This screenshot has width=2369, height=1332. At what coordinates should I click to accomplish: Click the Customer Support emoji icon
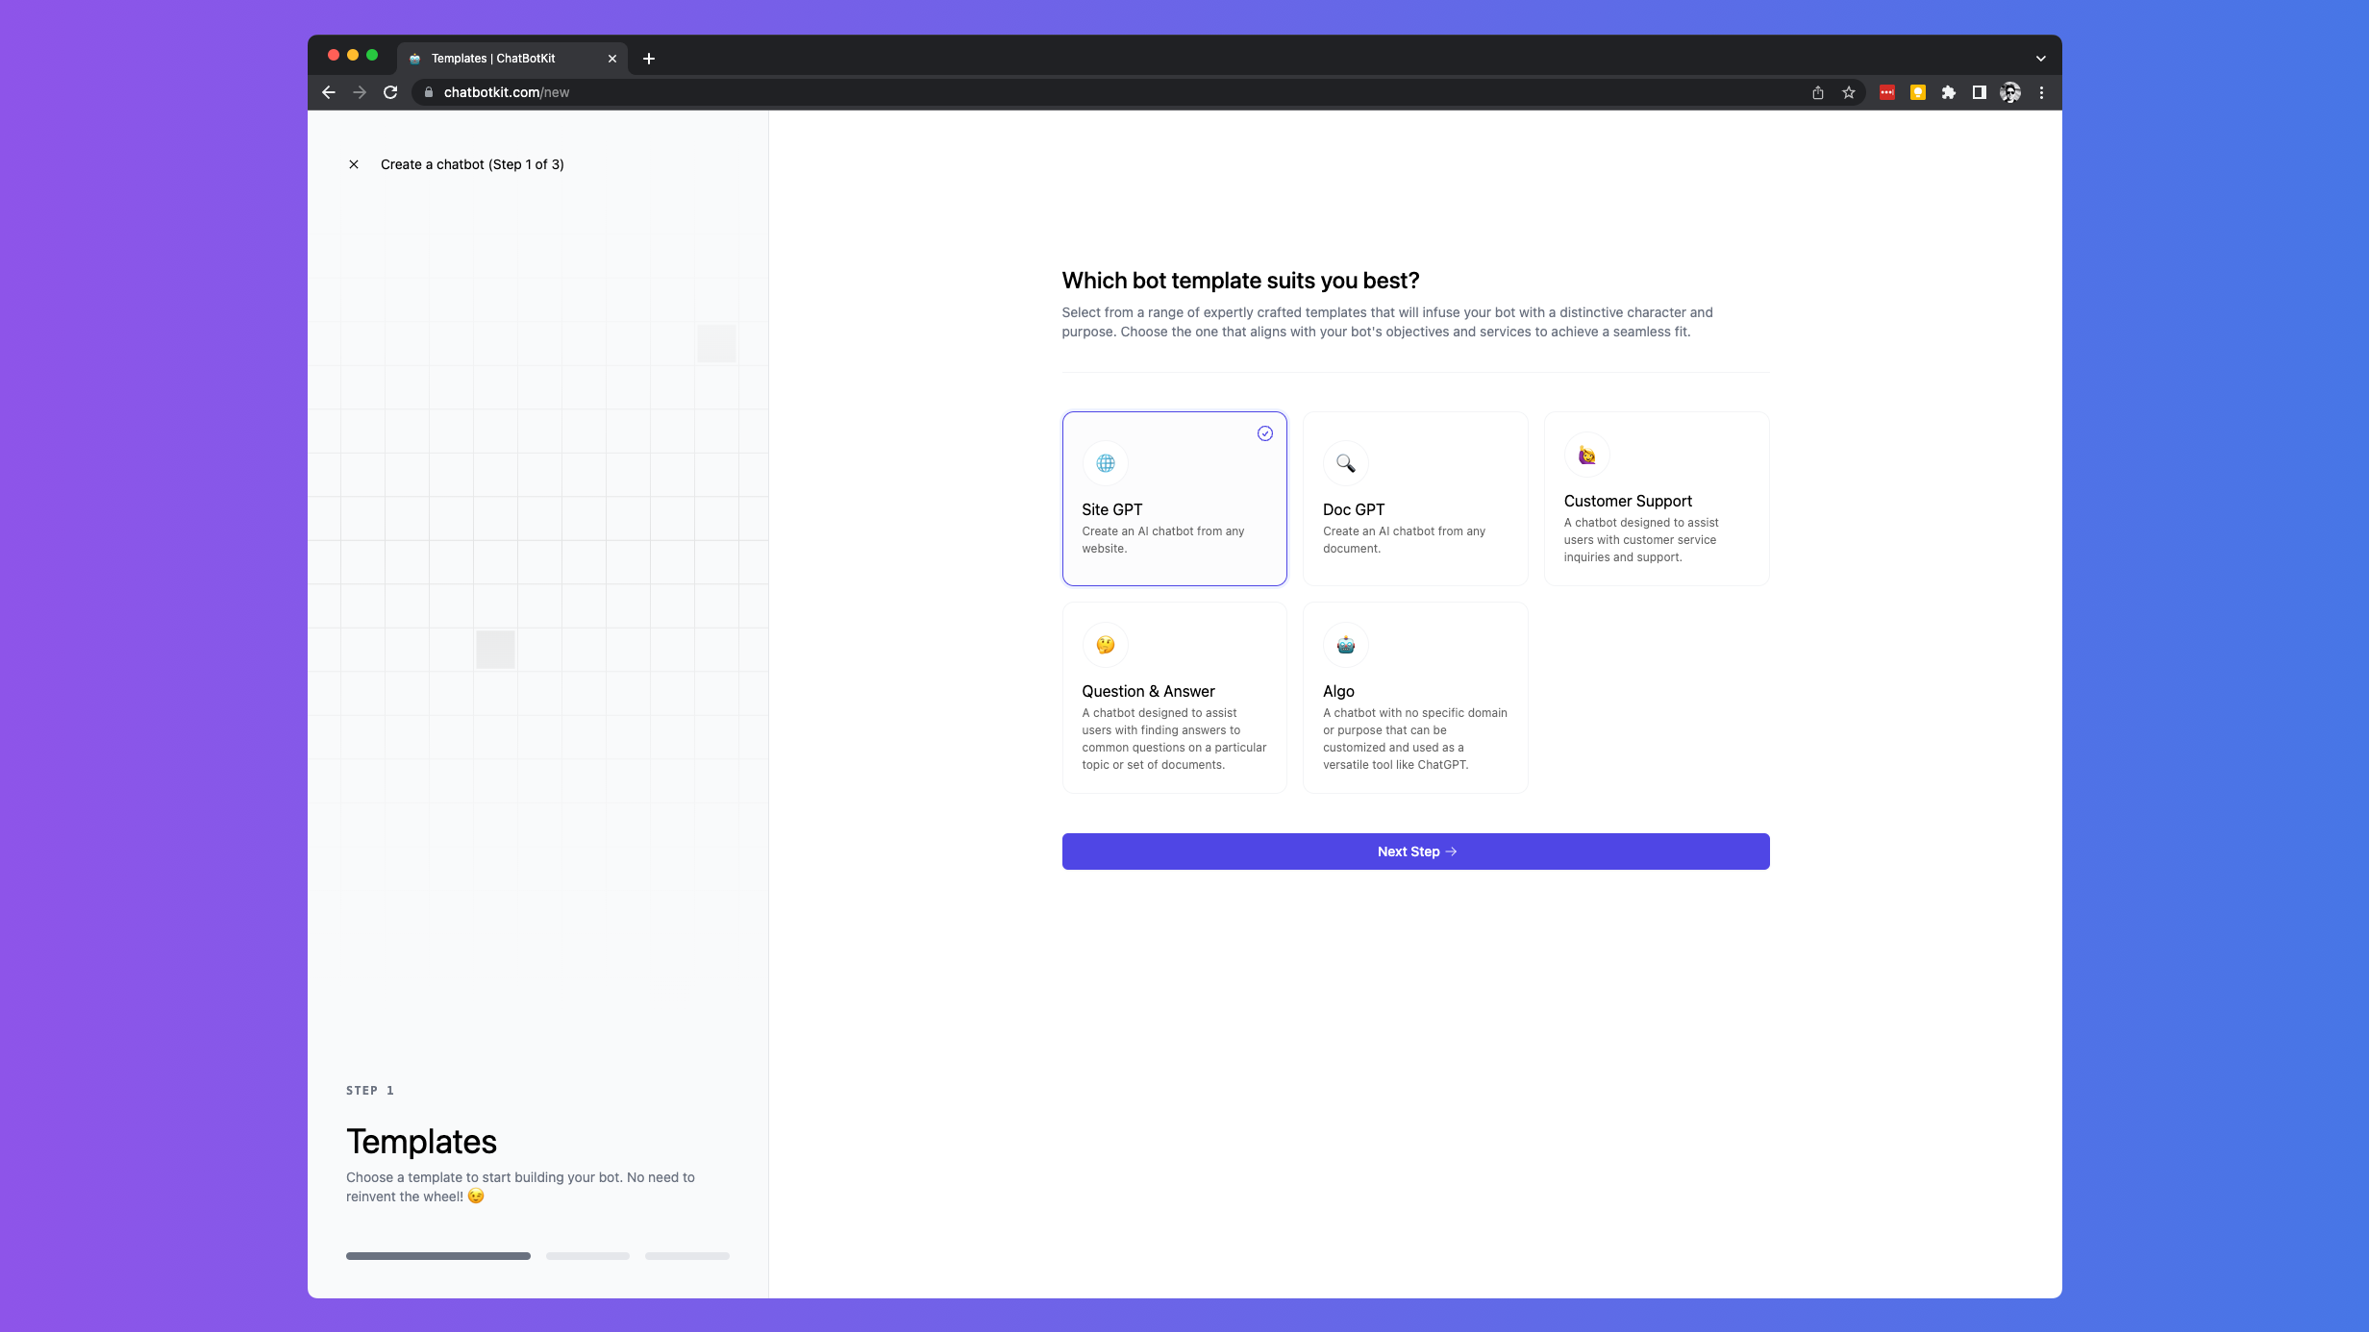tap(1587, 455)
